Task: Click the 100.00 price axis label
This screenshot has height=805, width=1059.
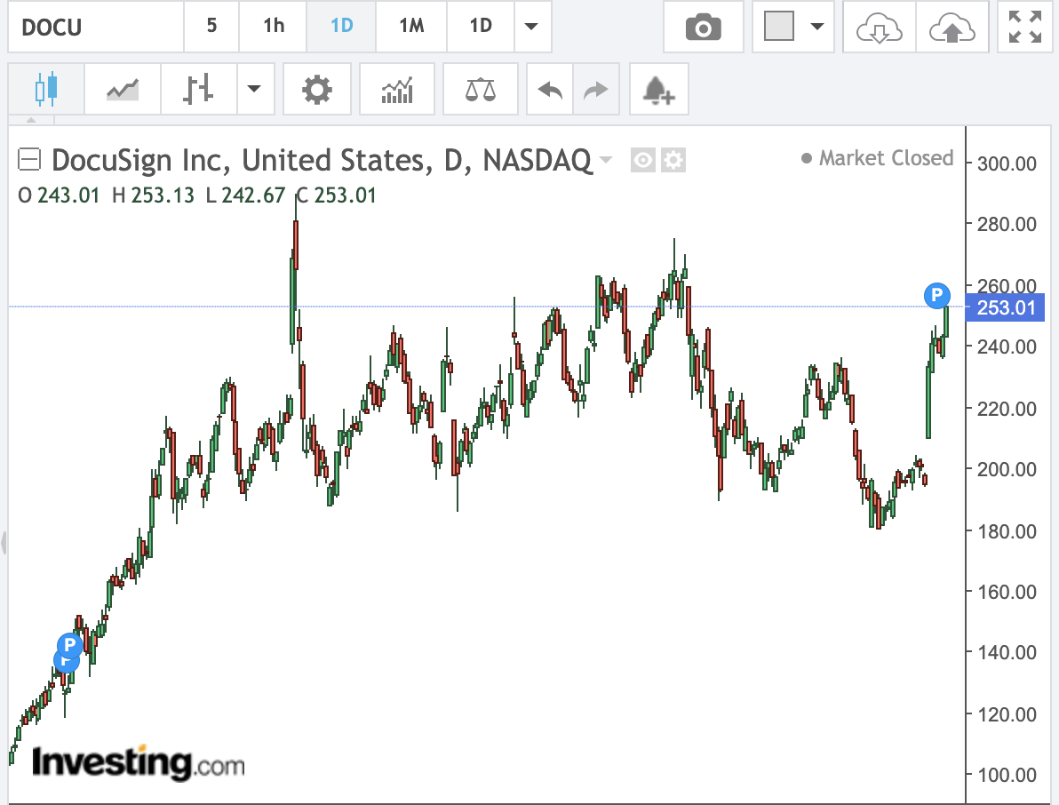Action: [x=1007, y=775]
